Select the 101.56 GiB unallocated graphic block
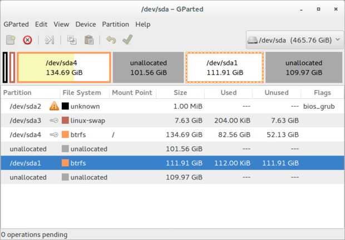The width and height of the screenshot is (345, 240). click(x=148, y=67)
